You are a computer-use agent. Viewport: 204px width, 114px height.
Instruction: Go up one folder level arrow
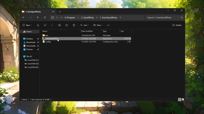[38, 18]
